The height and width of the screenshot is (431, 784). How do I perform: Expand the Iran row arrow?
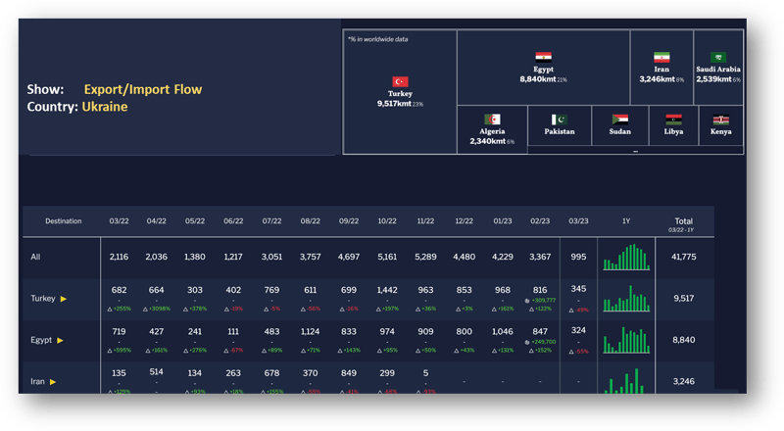click(53, 381)
